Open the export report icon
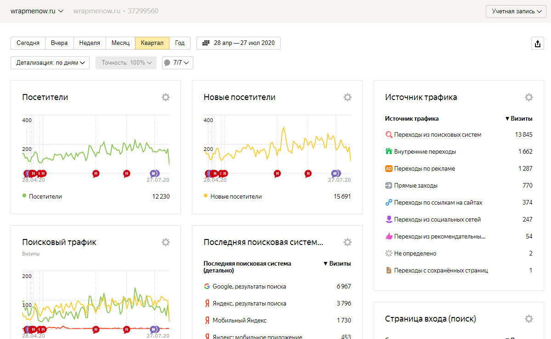The image size is (551, 339). click(537, 43)
